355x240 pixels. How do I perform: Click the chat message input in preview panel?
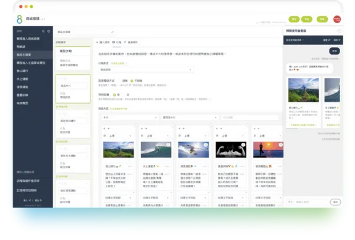pos(312,202)
